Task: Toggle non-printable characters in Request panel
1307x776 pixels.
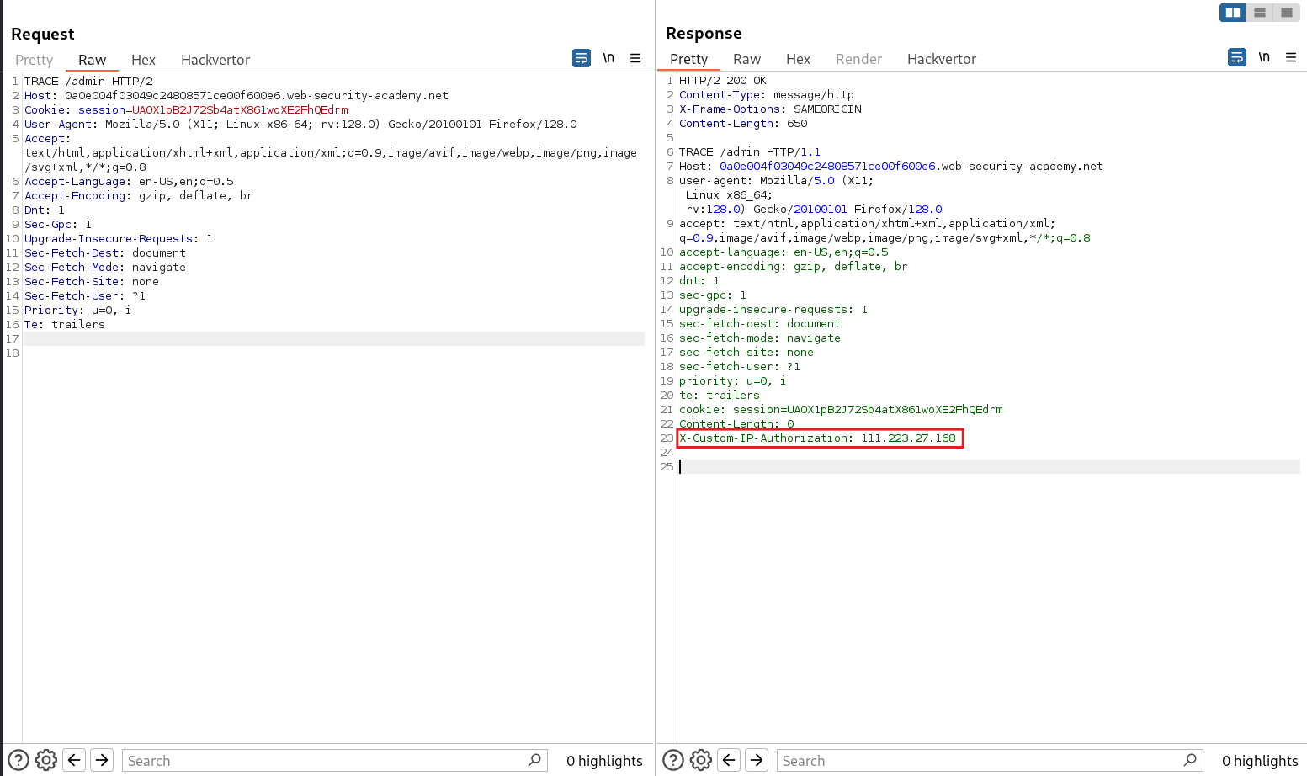Action: point(608,58)
